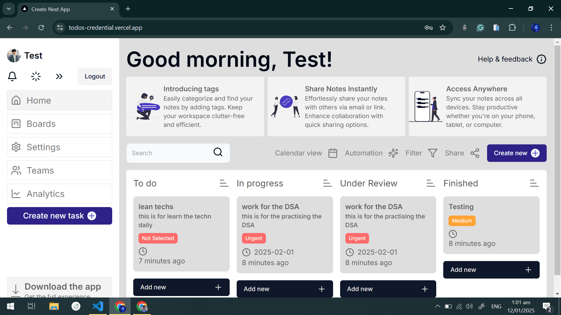Click the Help & feedback info icon
The width and height of the screenshot is (561, 315).
click(x=542, y=59)
